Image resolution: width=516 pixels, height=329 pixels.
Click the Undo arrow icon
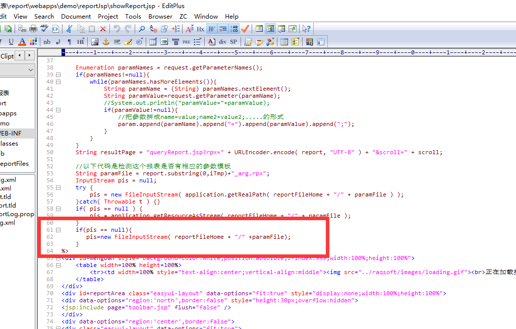click(x=117, y=29)
